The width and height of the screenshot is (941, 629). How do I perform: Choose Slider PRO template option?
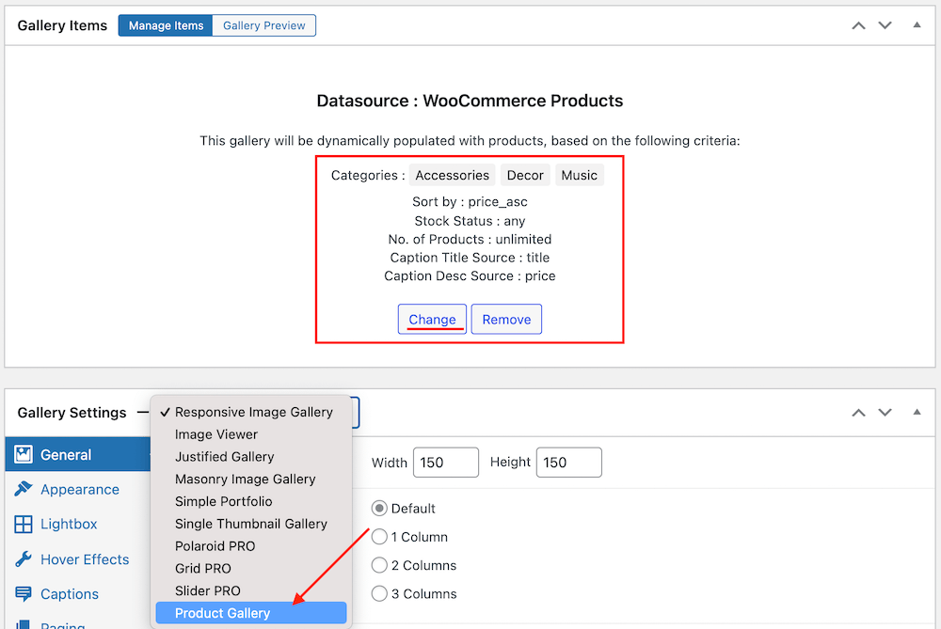[x=251, y=590]
